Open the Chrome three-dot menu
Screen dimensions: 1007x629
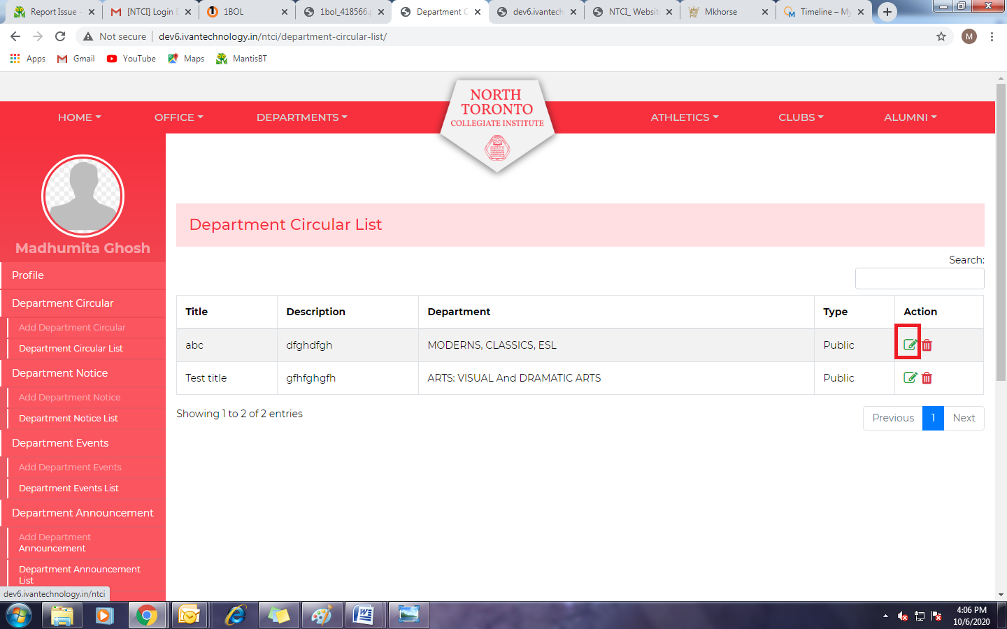[992, 36]
